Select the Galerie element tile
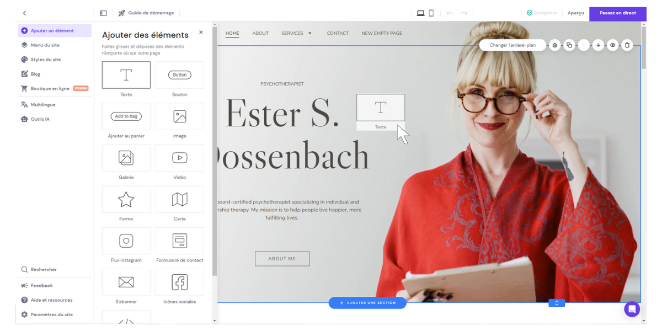Screen dimensions: 662x331 click(126, 158)
